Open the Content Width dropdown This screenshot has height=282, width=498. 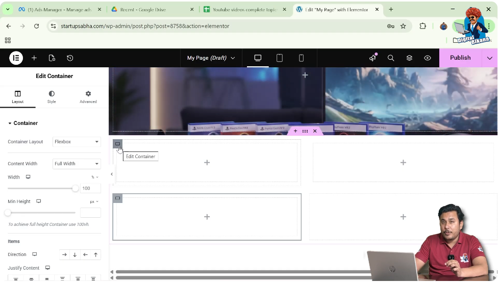(77, 164)
